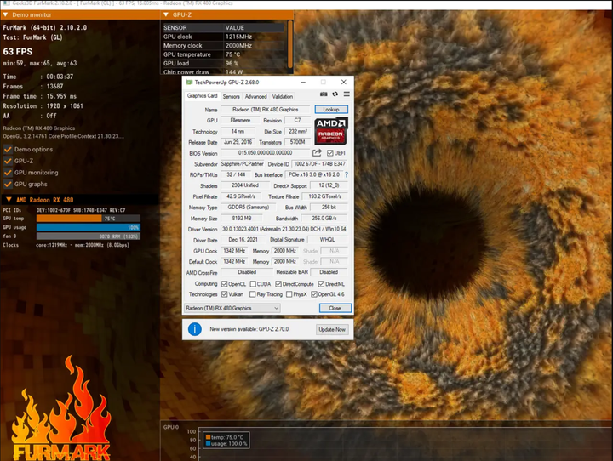Screen dimensions: 613x461
Task: Switch to the Advanced tab
Action: pos(255,96)
